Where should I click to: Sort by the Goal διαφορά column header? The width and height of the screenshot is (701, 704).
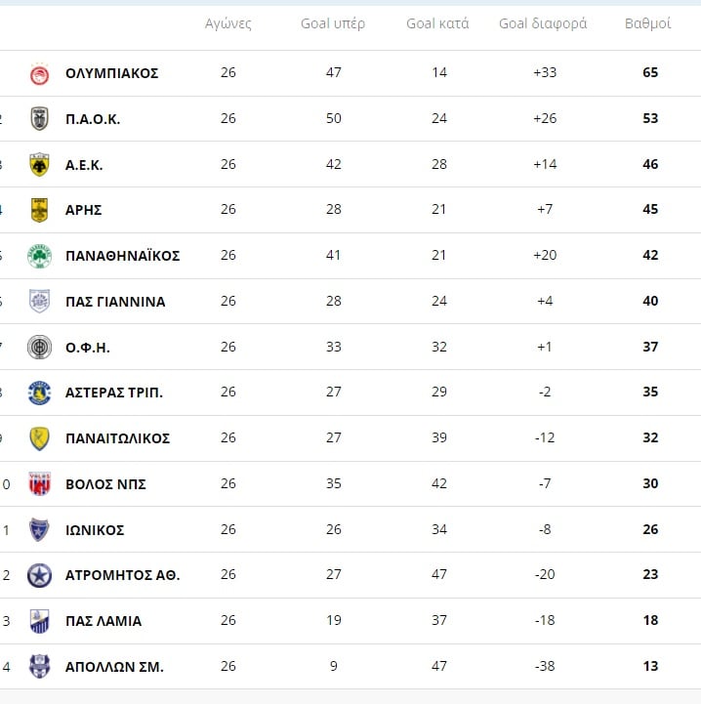543,23
